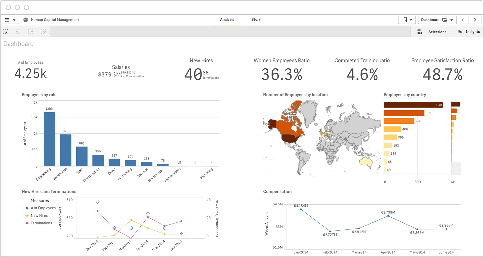Click the Dashboard sheet title

click(18, 44)
